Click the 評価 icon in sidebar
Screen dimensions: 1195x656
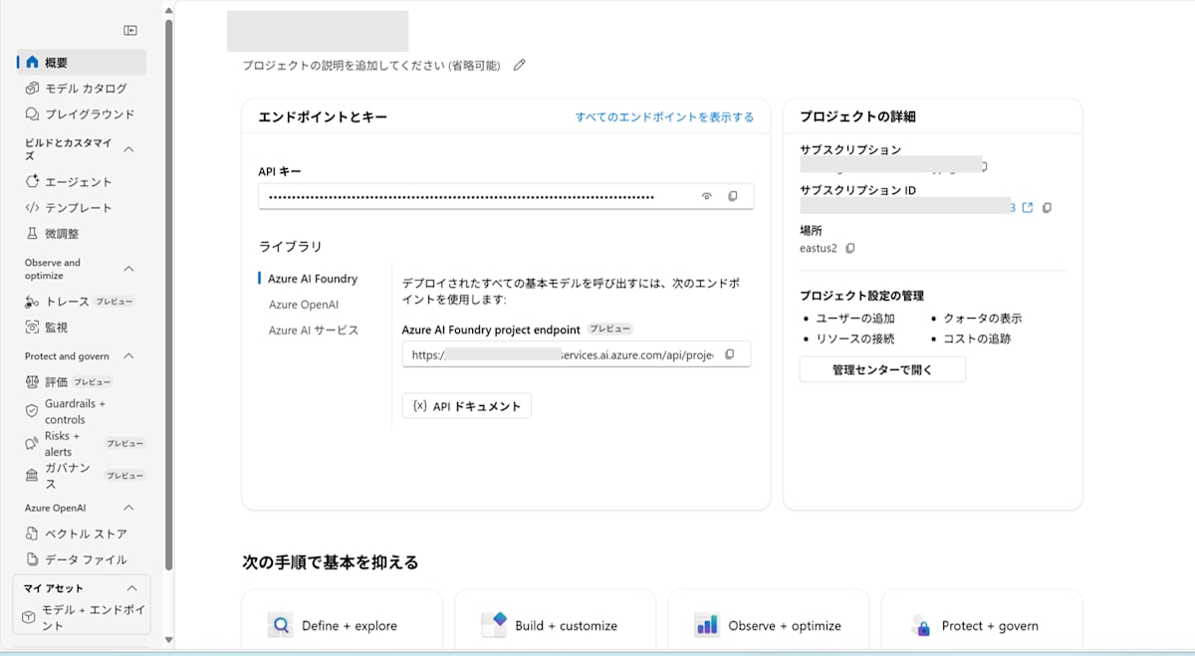coord(32,382)
